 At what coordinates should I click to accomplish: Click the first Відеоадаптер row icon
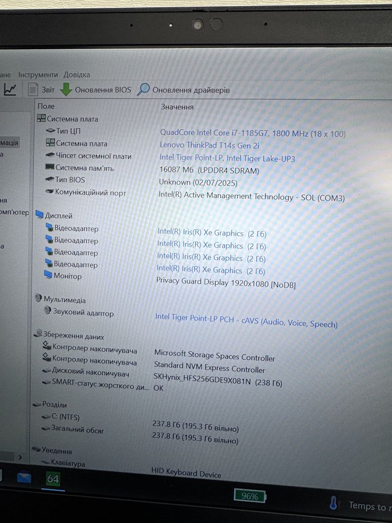pos(49,228)
